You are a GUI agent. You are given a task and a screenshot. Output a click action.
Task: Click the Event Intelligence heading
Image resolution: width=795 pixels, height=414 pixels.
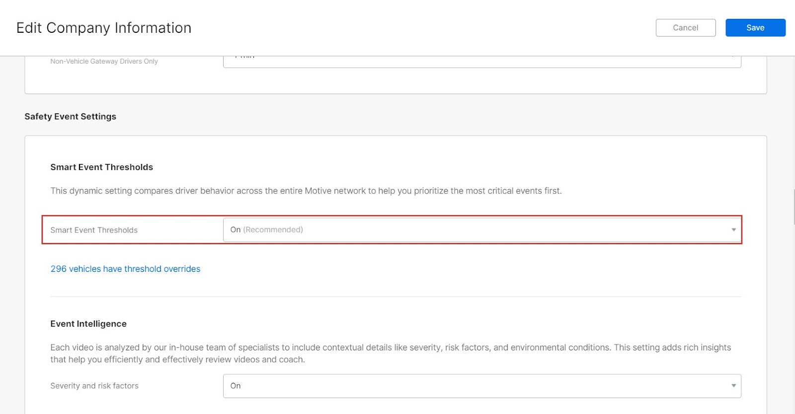click(88, 324)
